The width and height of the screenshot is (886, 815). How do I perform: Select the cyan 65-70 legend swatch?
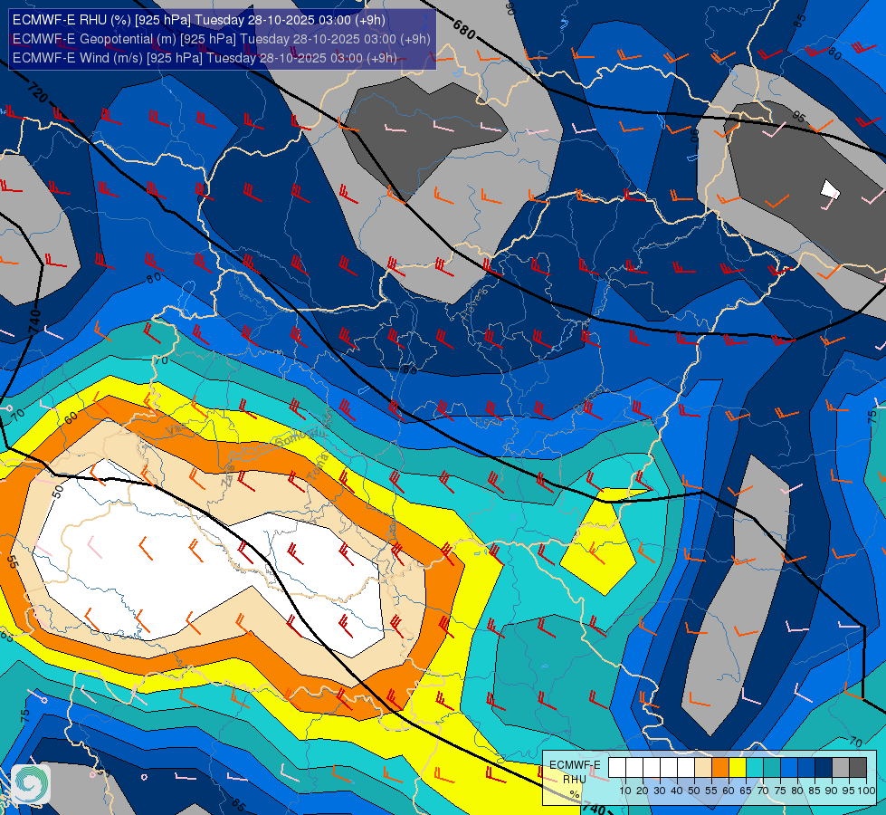coord(755,767)
